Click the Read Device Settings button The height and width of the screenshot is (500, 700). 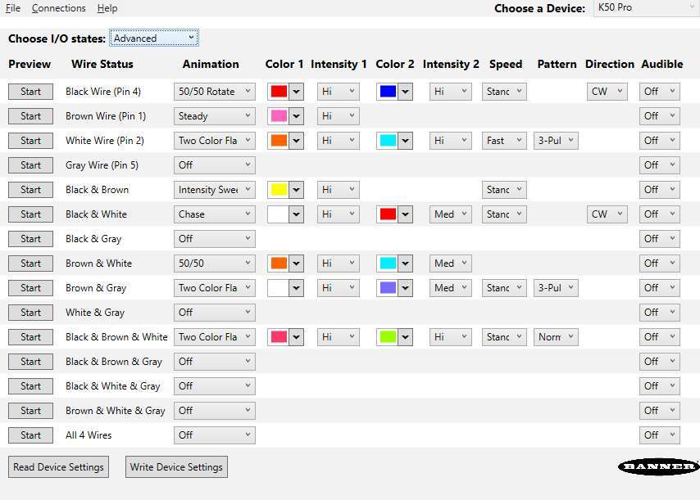[x=58, y=466]
